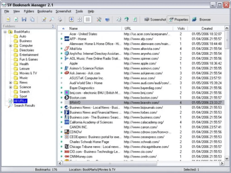The image size is (231, 173).
Task: Open the Bookmarks menu
Action: (x=45, y=11)
